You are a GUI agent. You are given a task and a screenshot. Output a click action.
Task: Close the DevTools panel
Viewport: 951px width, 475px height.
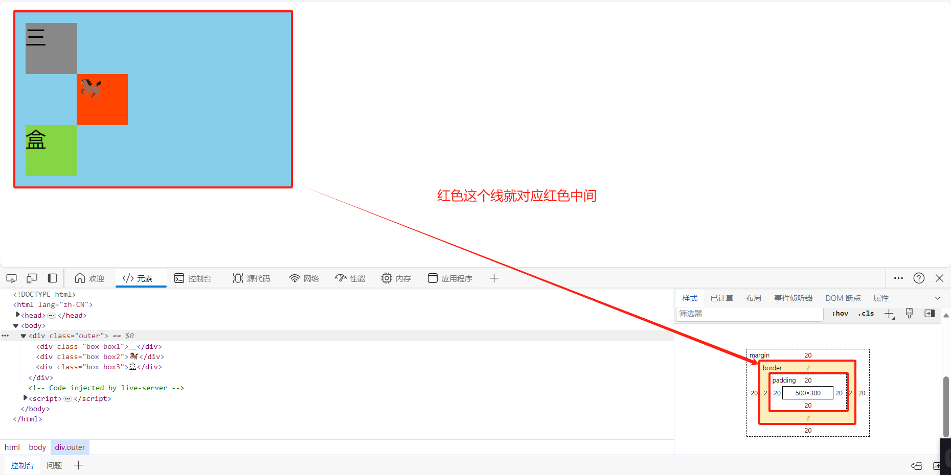[x=939, y=278]
